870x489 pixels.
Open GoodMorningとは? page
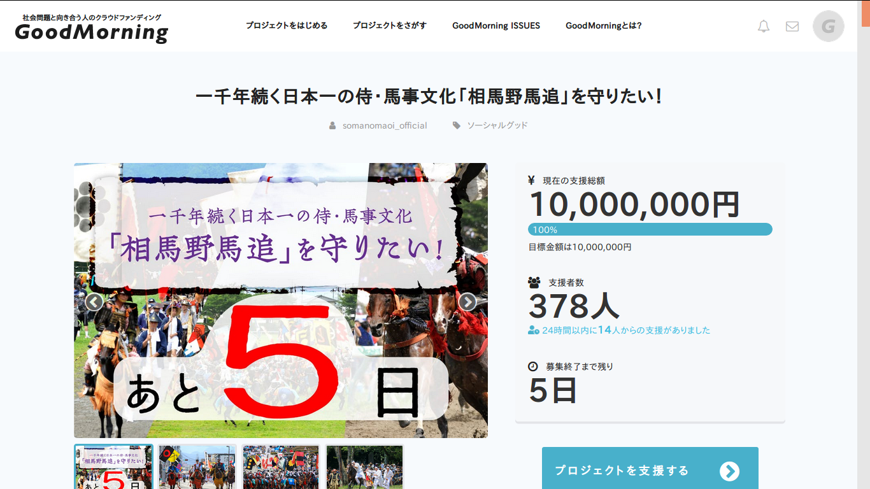point(604,26)
